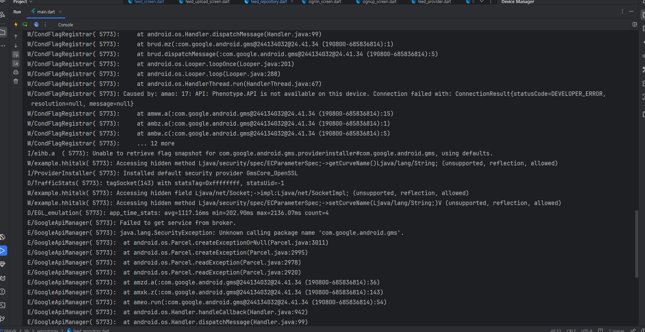Switch to feed_screen.dart editor tab

coord(146,2)
